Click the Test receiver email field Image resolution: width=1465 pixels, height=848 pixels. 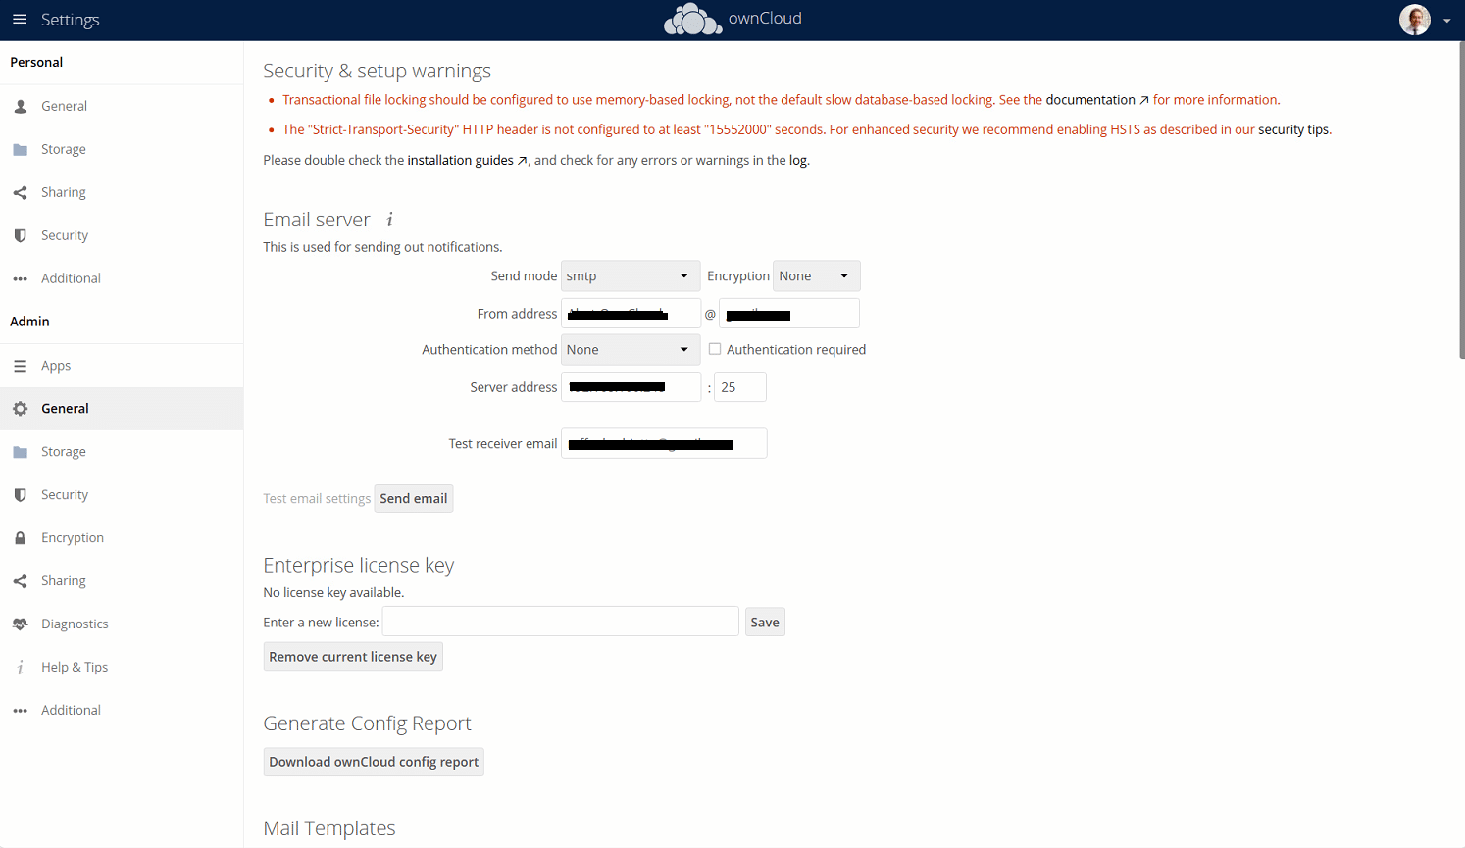(x=664, y=443)
